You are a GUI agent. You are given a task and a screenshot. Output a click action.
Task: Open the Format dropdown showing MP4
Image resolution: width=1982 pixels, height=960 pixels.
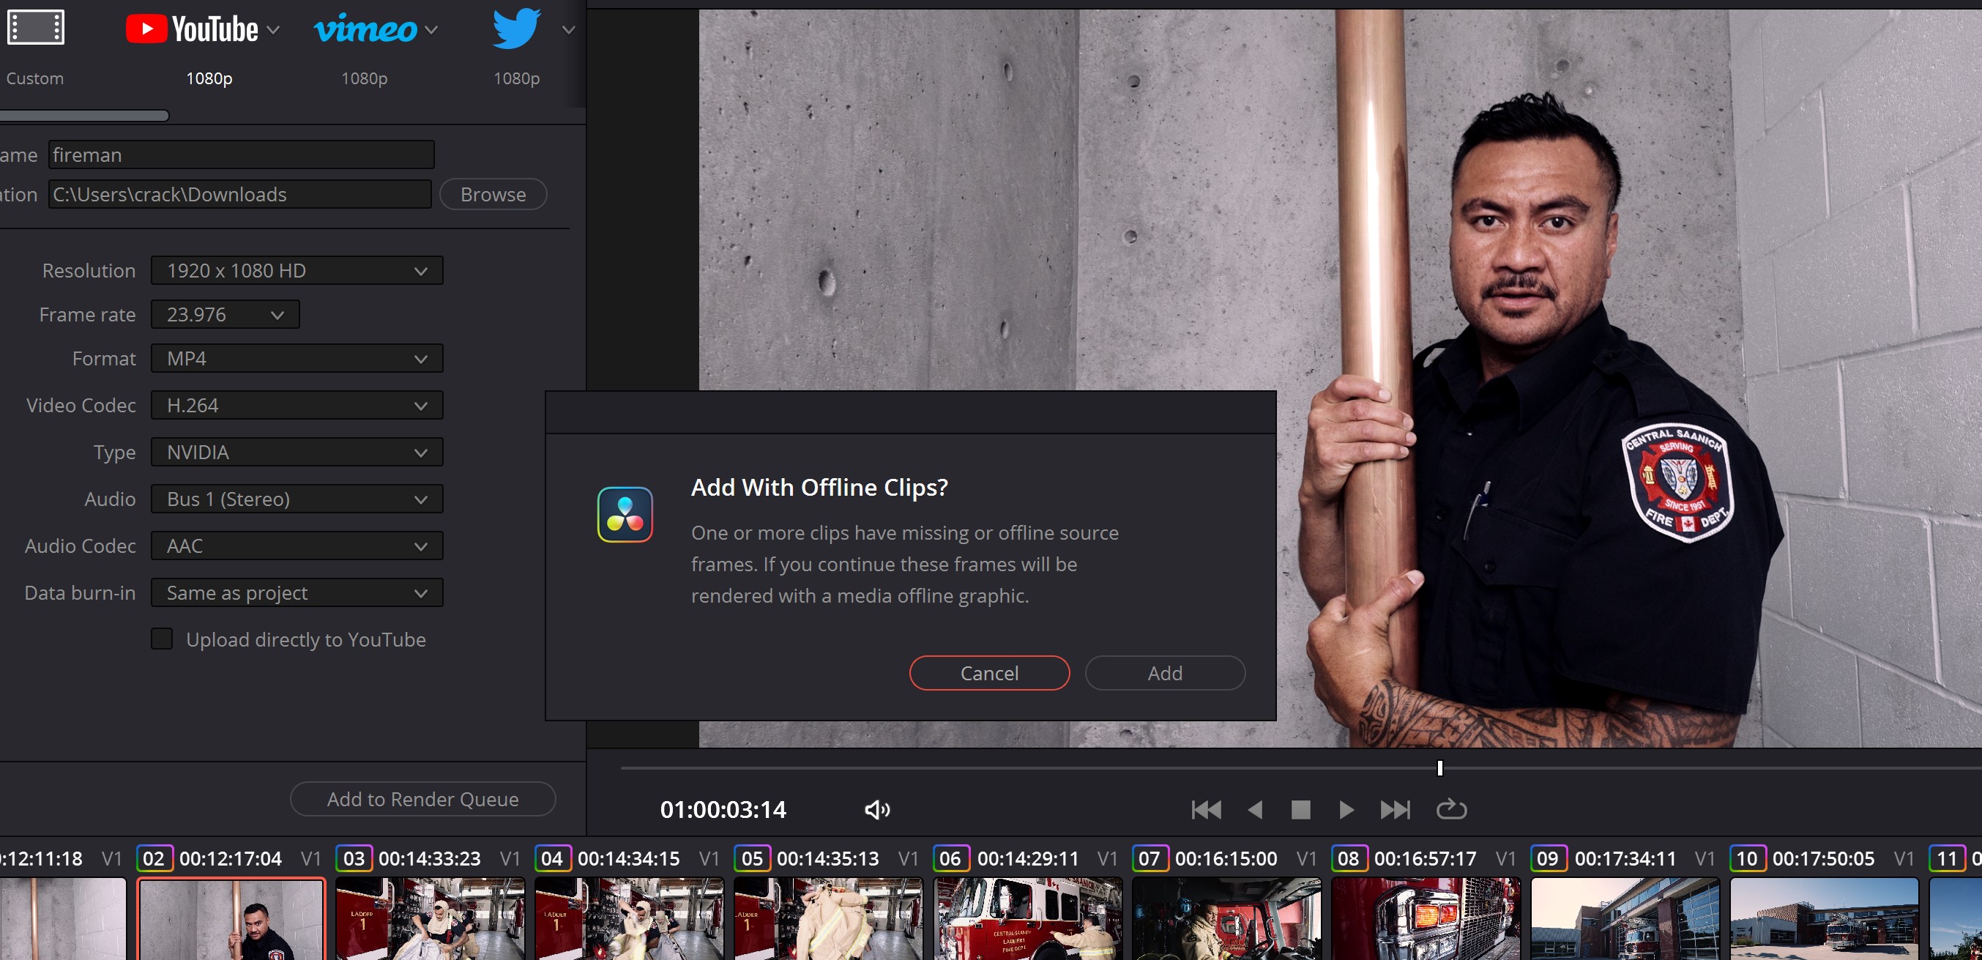(x=297, y=359)
